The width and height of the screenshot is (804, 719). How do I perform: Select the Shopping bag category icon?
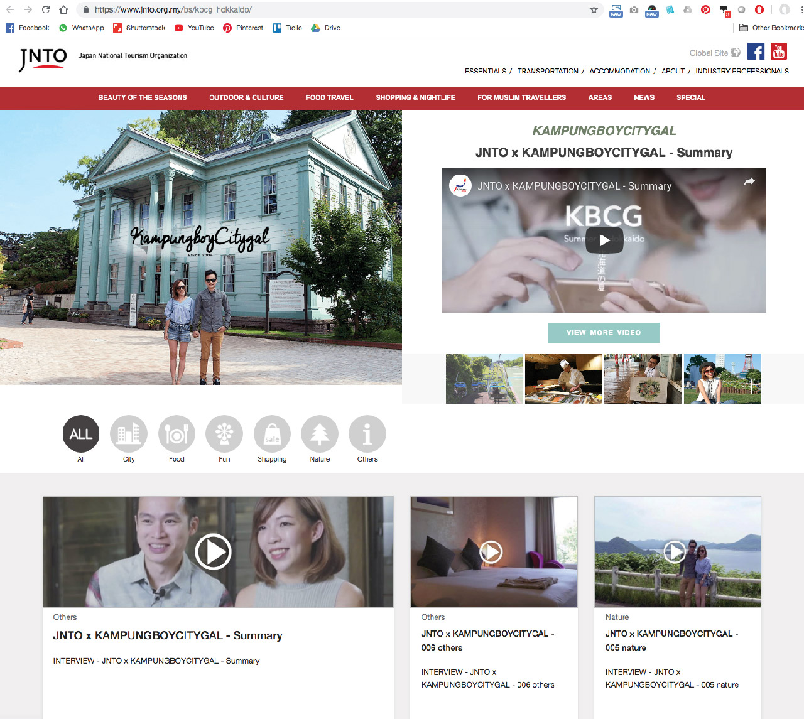[x=272, y=434]
